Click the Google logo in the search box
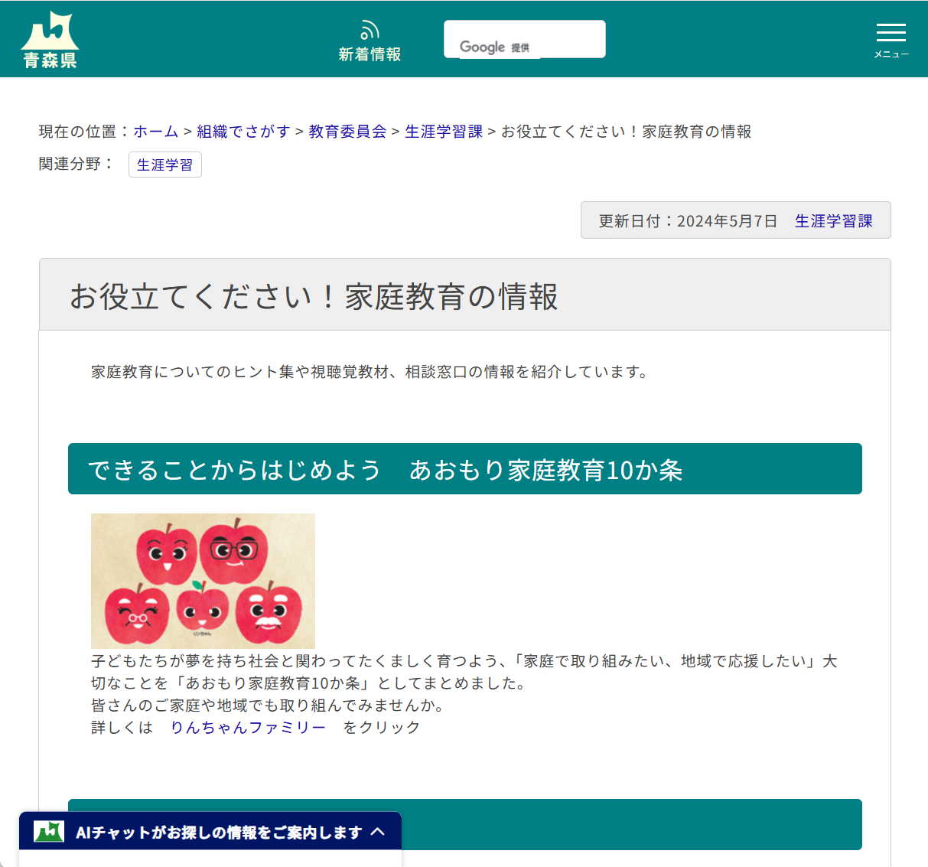The width and height of the screenshot is (928, 867). point(482,47)
